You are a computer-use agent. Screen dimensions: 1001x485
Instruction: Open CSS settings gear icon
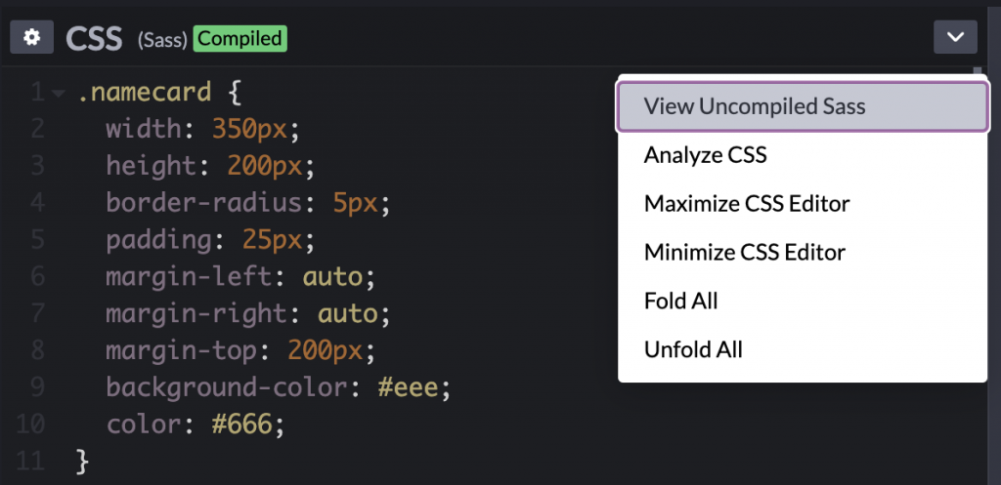32,38
